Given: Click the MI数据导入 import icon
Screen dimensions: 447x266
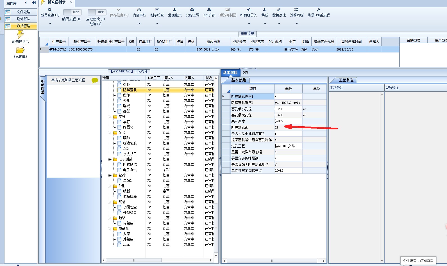Looking at the screenshot, I should [248, 10].
